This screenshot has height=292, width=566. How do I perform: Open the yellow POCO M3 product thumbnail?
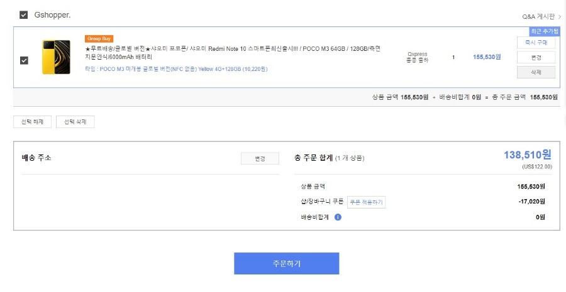(57, 57)
